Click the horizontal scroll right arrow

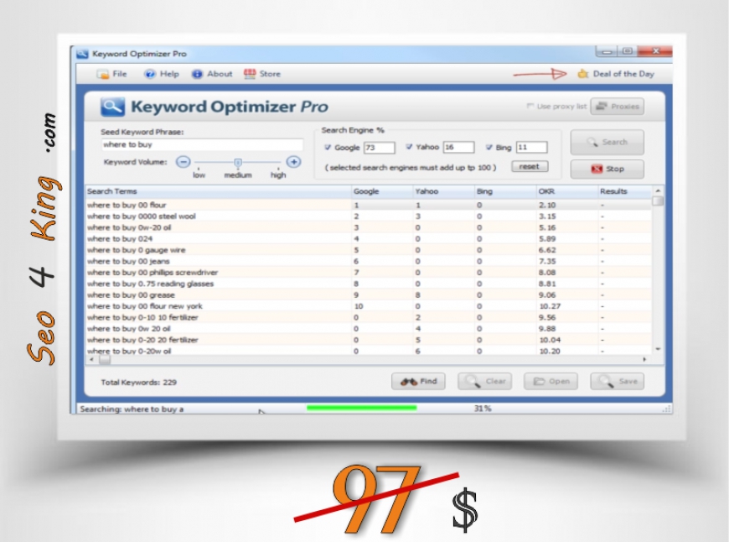[x=644, y=359]
